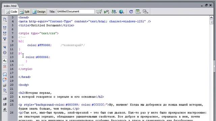Click the #003399 background-color value

(x=72, y=105)
